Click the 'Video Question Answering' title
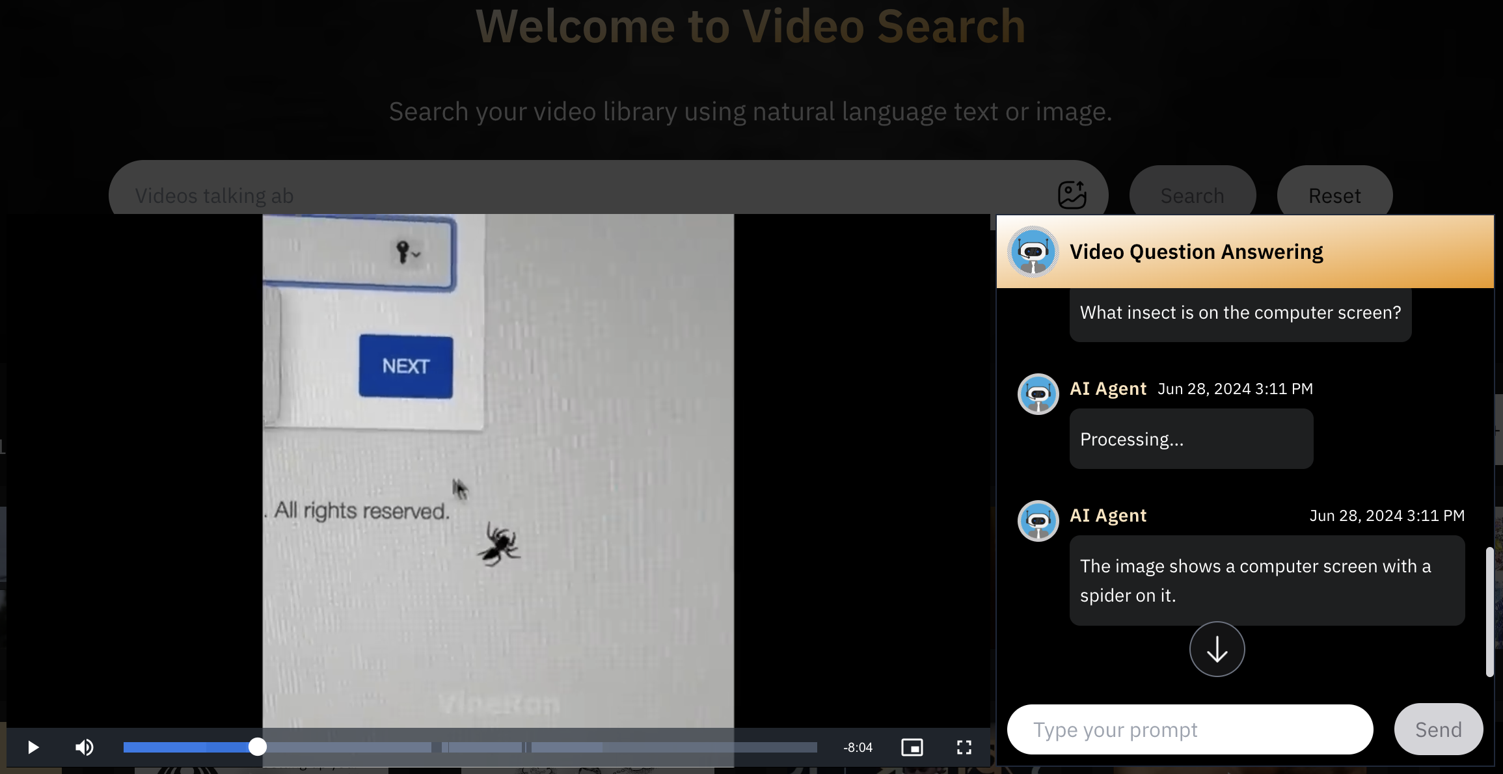1503x774 pixels. (x=1197, y=252)
